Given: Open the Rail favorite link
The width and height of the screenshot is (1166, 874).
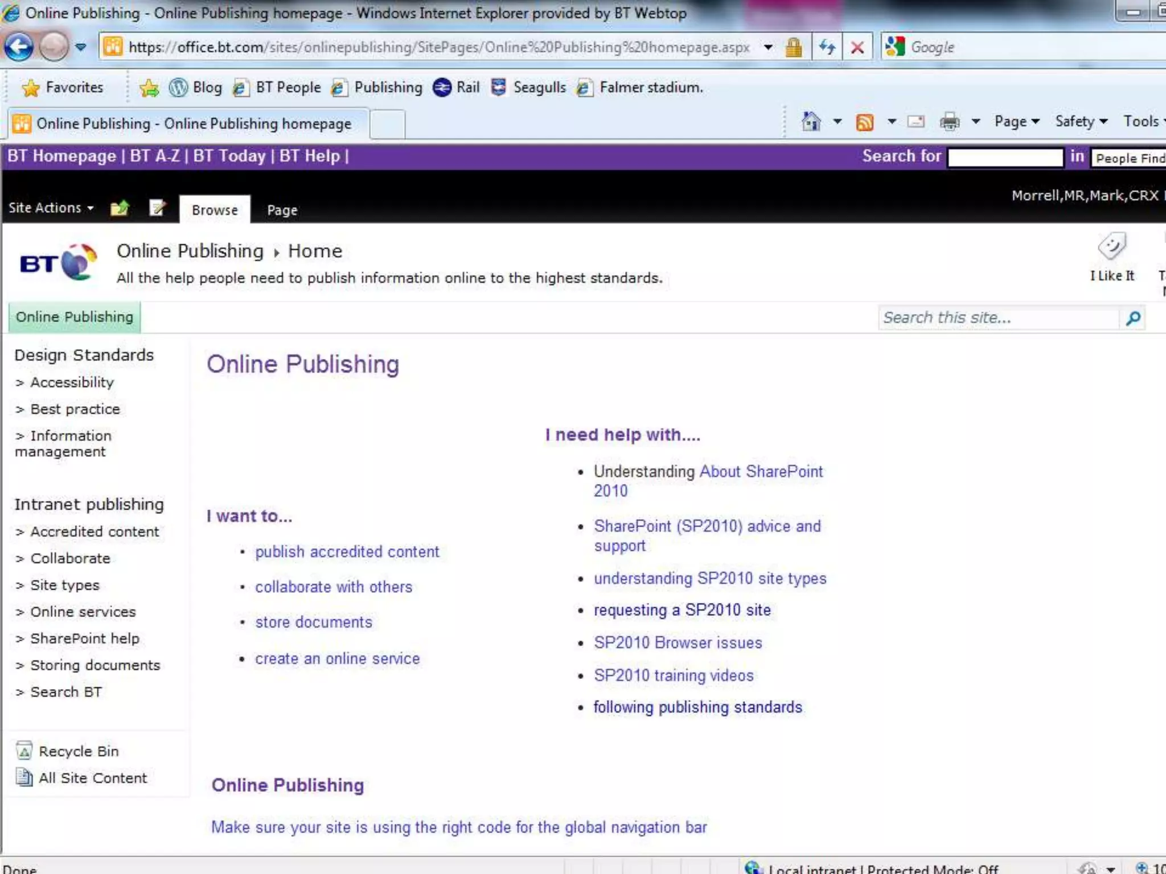Looking at the screenshot, I should [x=456, y=88].
